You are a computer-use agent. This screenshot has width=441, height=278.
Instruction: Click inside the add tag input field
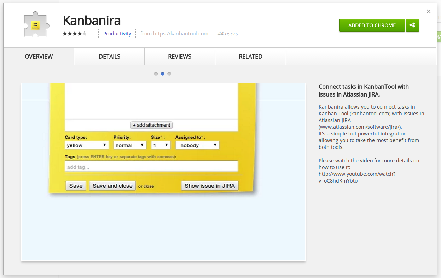coord(151,166)
